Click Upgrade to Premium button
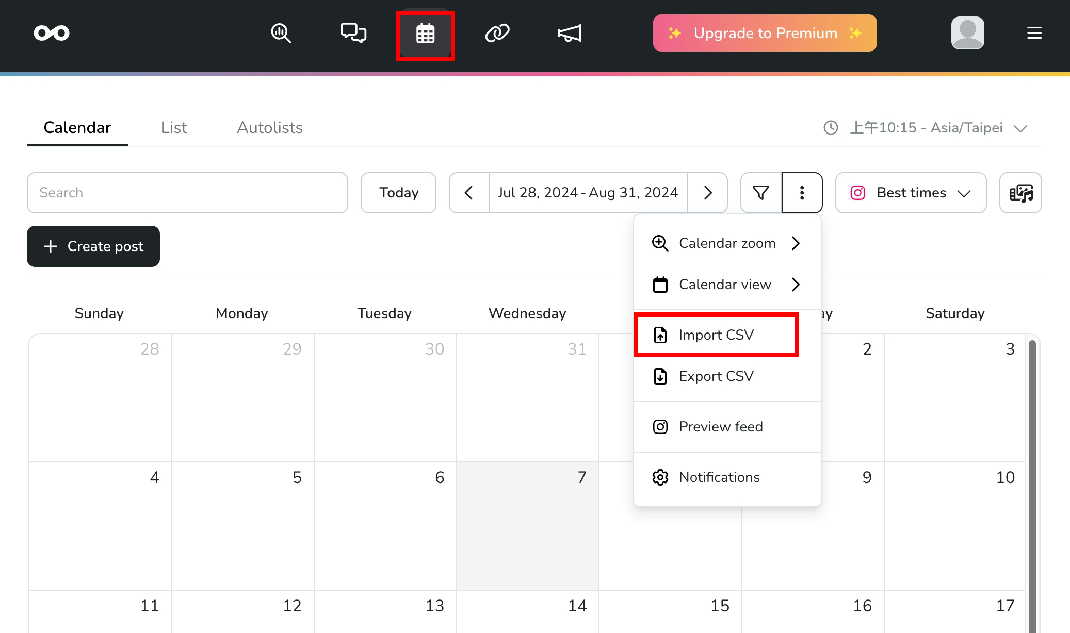1070x633 pixels. pyautogui.click(x=765, y=33)
